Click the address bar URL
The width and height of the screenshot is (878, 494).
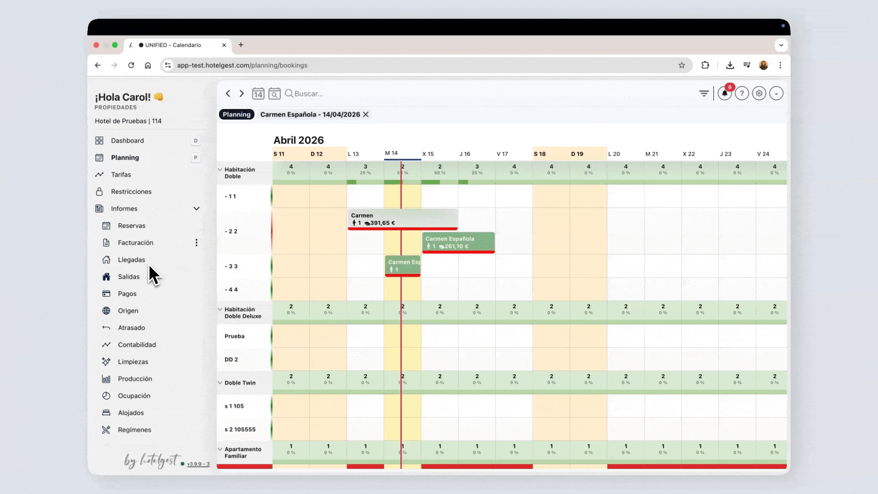pos(242,65)
